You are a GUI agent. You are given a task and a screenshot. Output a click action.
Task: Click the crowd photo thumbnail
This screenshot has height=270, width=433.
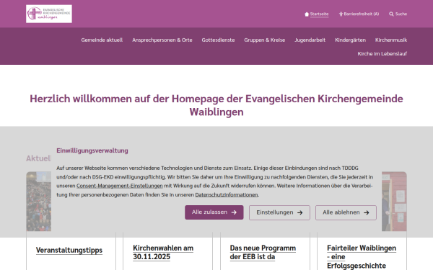[39, 202]
